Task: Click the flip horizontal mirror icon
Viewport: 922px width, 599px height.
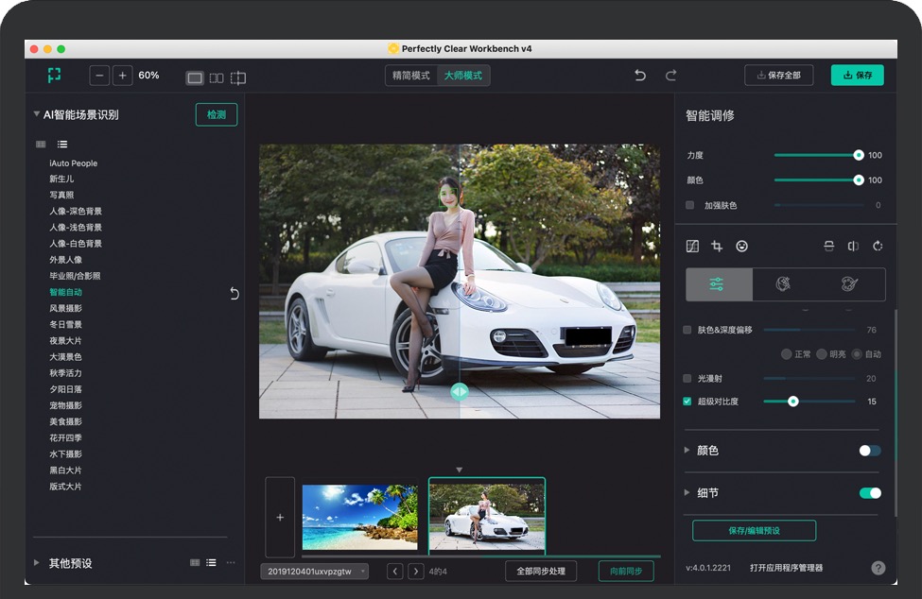Action: (853, 247)
